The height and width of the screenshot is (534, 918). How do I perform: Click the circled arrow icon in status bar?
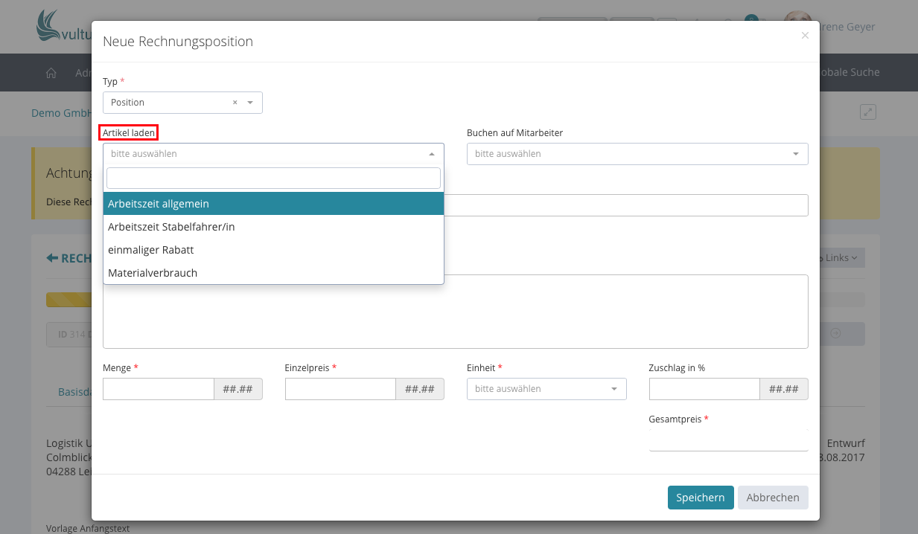point(835,334)
